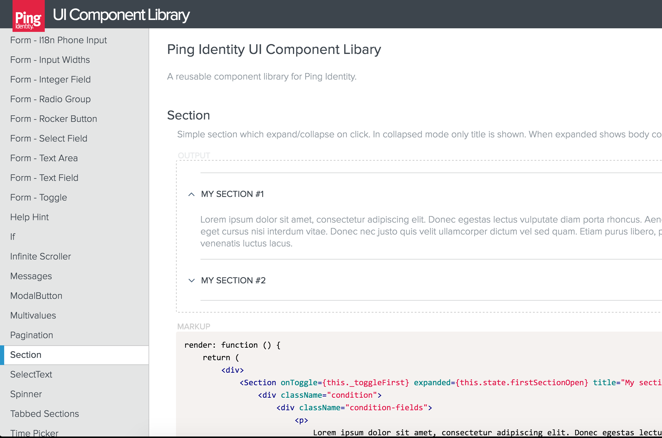The image size is (662, 438).
Task: Click the Ping Identity logo
Action: click(28, 16)
